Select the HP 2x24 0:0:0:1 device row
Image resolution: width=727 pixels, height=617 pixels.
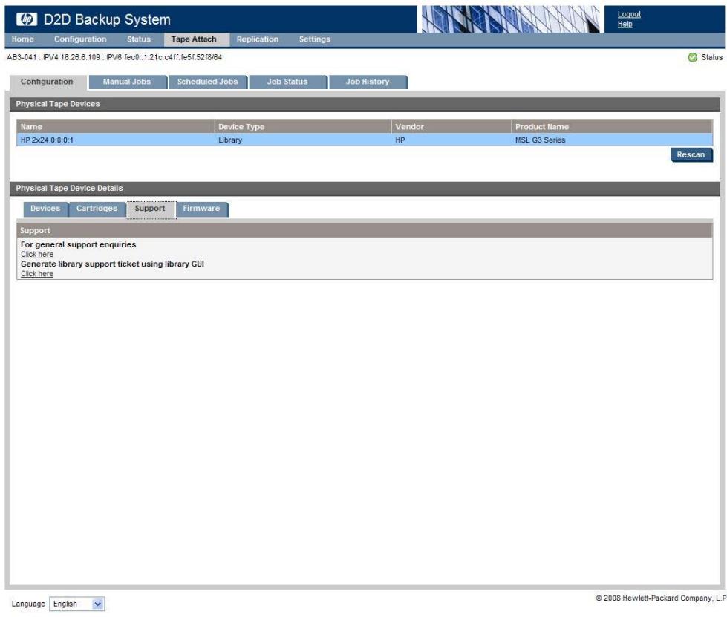(365, 140)
